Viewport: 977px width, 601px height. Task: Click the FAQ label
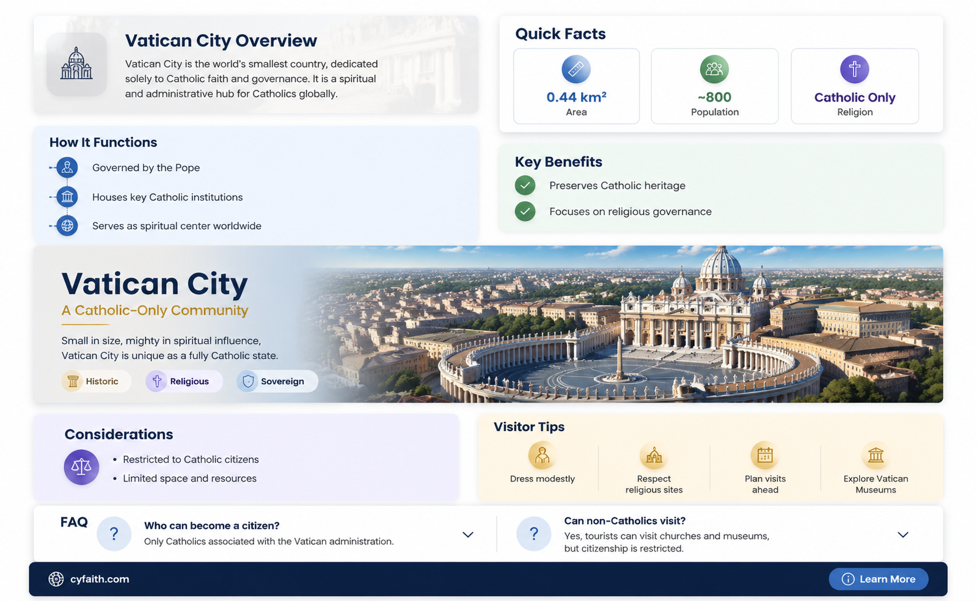[74, 522]
